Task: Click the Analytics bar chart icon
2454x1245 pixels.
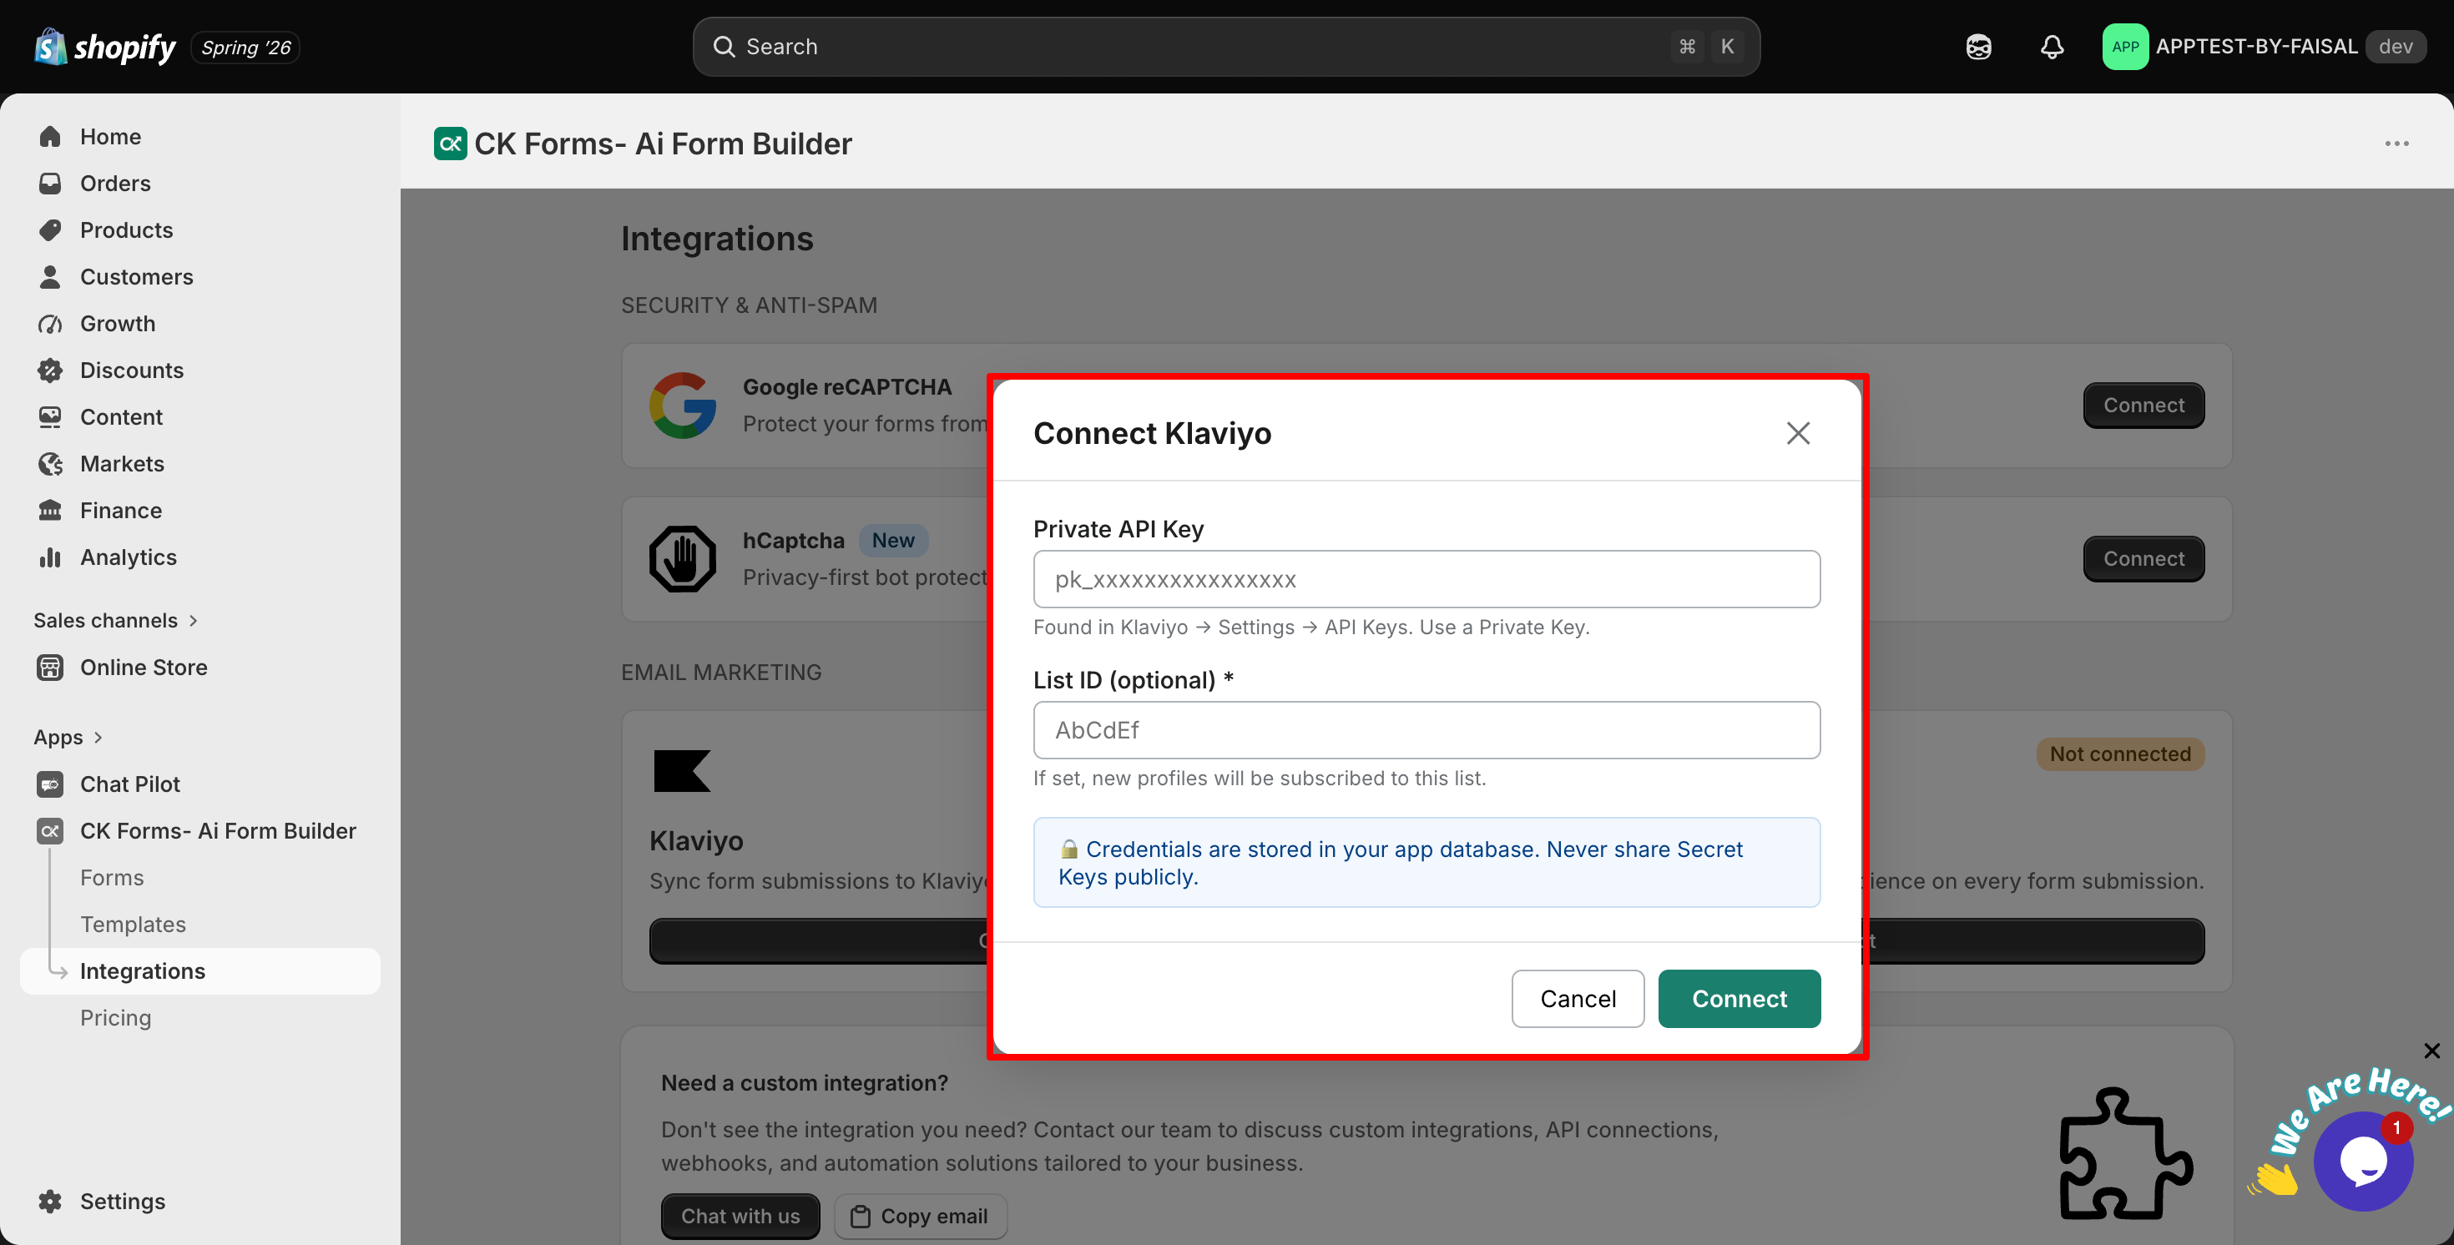Action: click(x=50, y=557)
